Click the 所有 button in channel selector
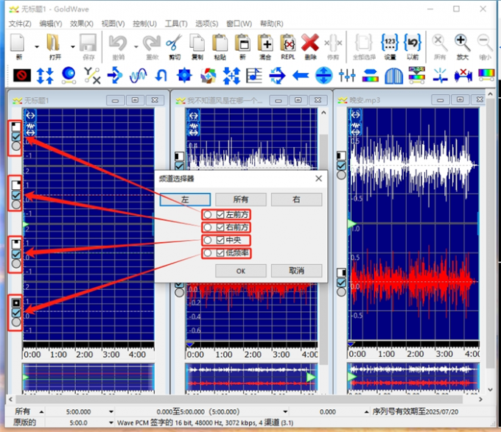501x432 pixels. point(241,199)
